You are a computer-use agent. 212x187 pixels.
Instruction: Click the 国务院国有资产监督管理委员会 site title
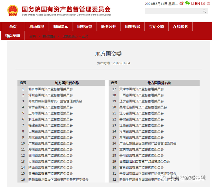pos(66,9)
